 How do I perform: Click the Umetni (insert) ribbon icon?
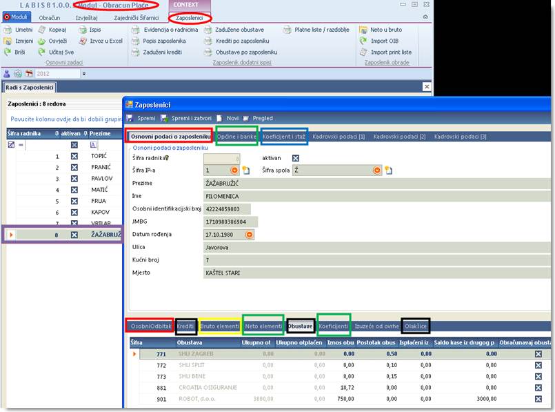[x=8, y=30]
